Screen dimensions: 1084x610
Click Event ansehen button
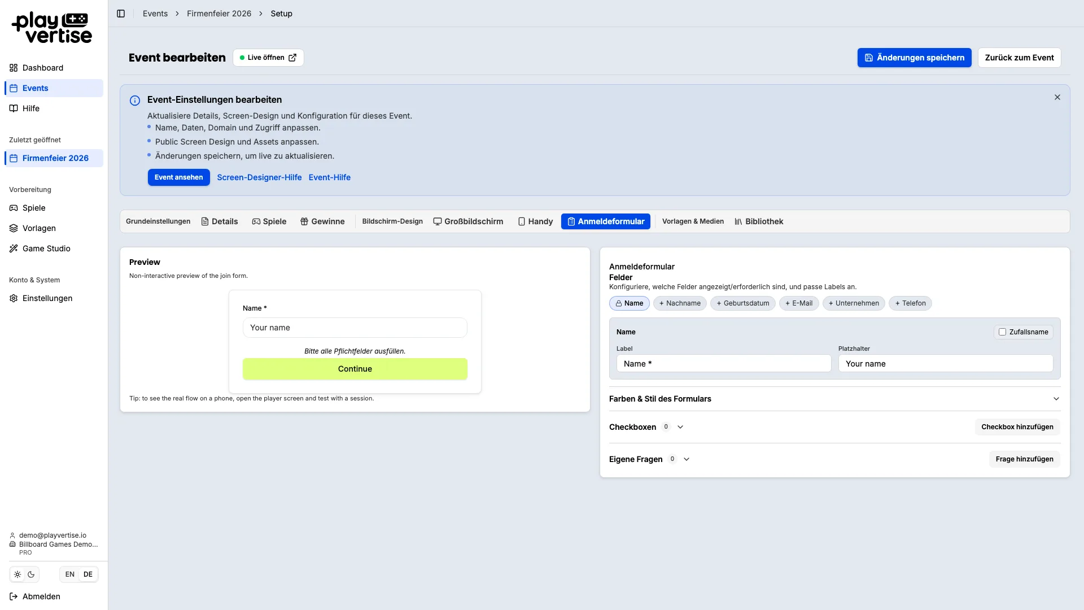pyautogui.click(x=179, y=177)
